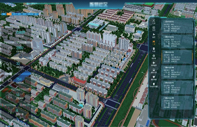Select the orange-bordered third device card
Image resolution: width=197 pixels, height=127 pixels.
pos(177,57)
